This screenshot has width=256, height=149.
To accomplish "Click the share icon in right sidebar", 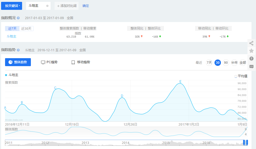I will point(251,43).
